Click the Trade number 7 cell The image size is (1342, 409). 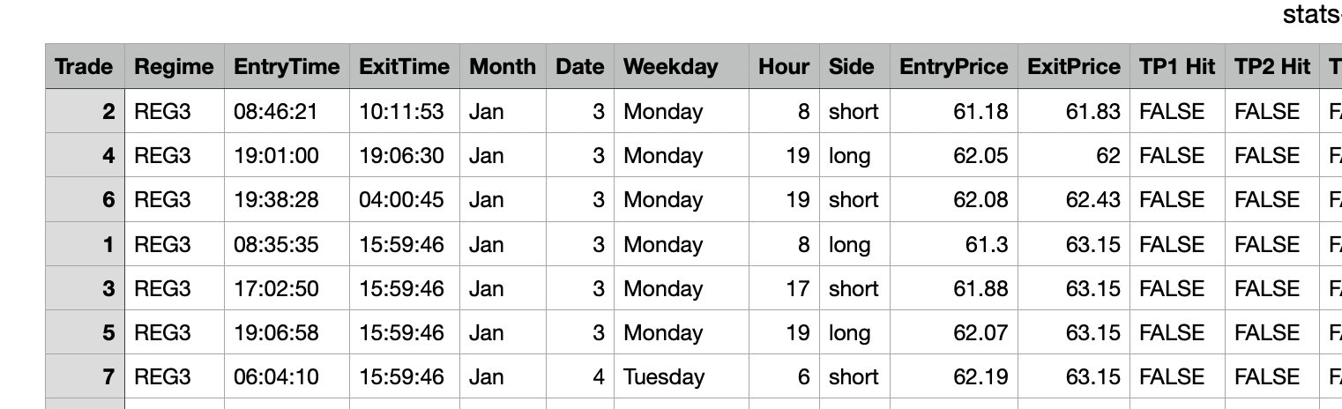[108, 377]
